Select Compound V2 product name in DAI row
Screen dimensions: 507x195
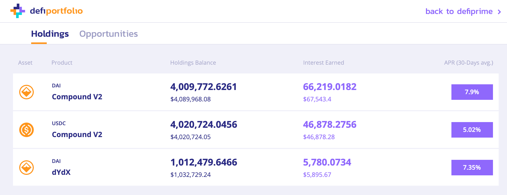[77, 97]
